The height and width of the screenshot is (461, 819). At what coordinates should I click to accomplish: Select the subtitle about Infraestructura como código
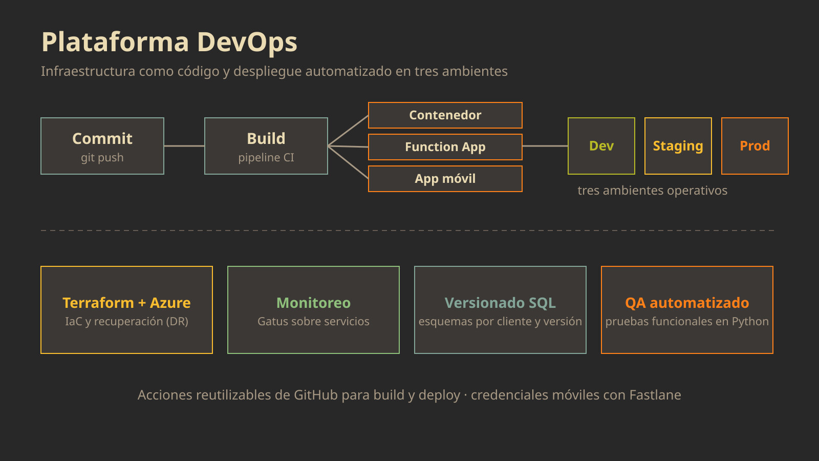coord(274,71)
